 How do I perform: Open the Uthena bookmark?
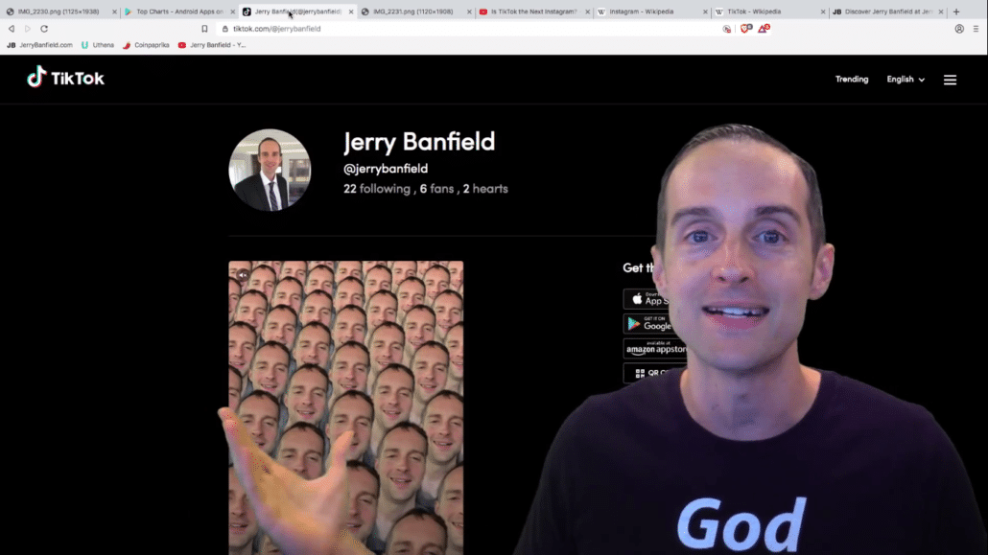[x=98, y=45]
